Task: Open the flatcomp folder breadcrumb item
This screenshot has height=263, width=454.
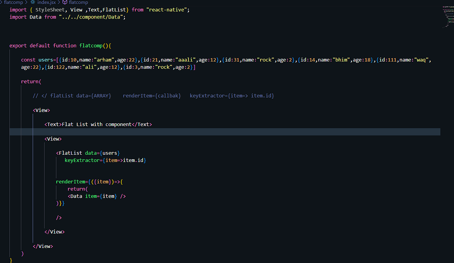Action: click(13, 2)
